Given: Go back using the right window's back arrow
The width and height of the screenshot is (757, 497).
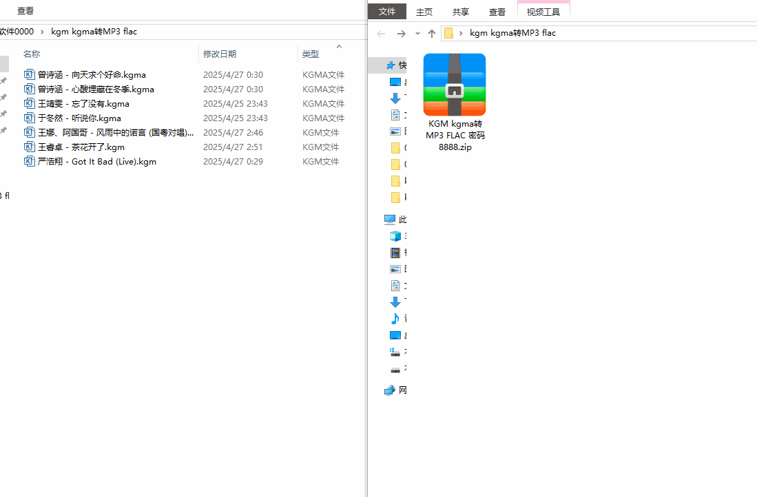Looking at the screenshot, I should 381,33.
